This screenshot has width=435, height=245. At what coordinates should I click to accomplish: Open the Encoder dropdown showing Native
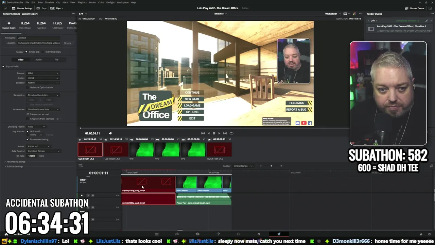click(x=43, y=83)
